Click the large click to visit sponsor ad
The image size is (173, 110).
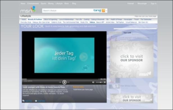click(131, 59)
